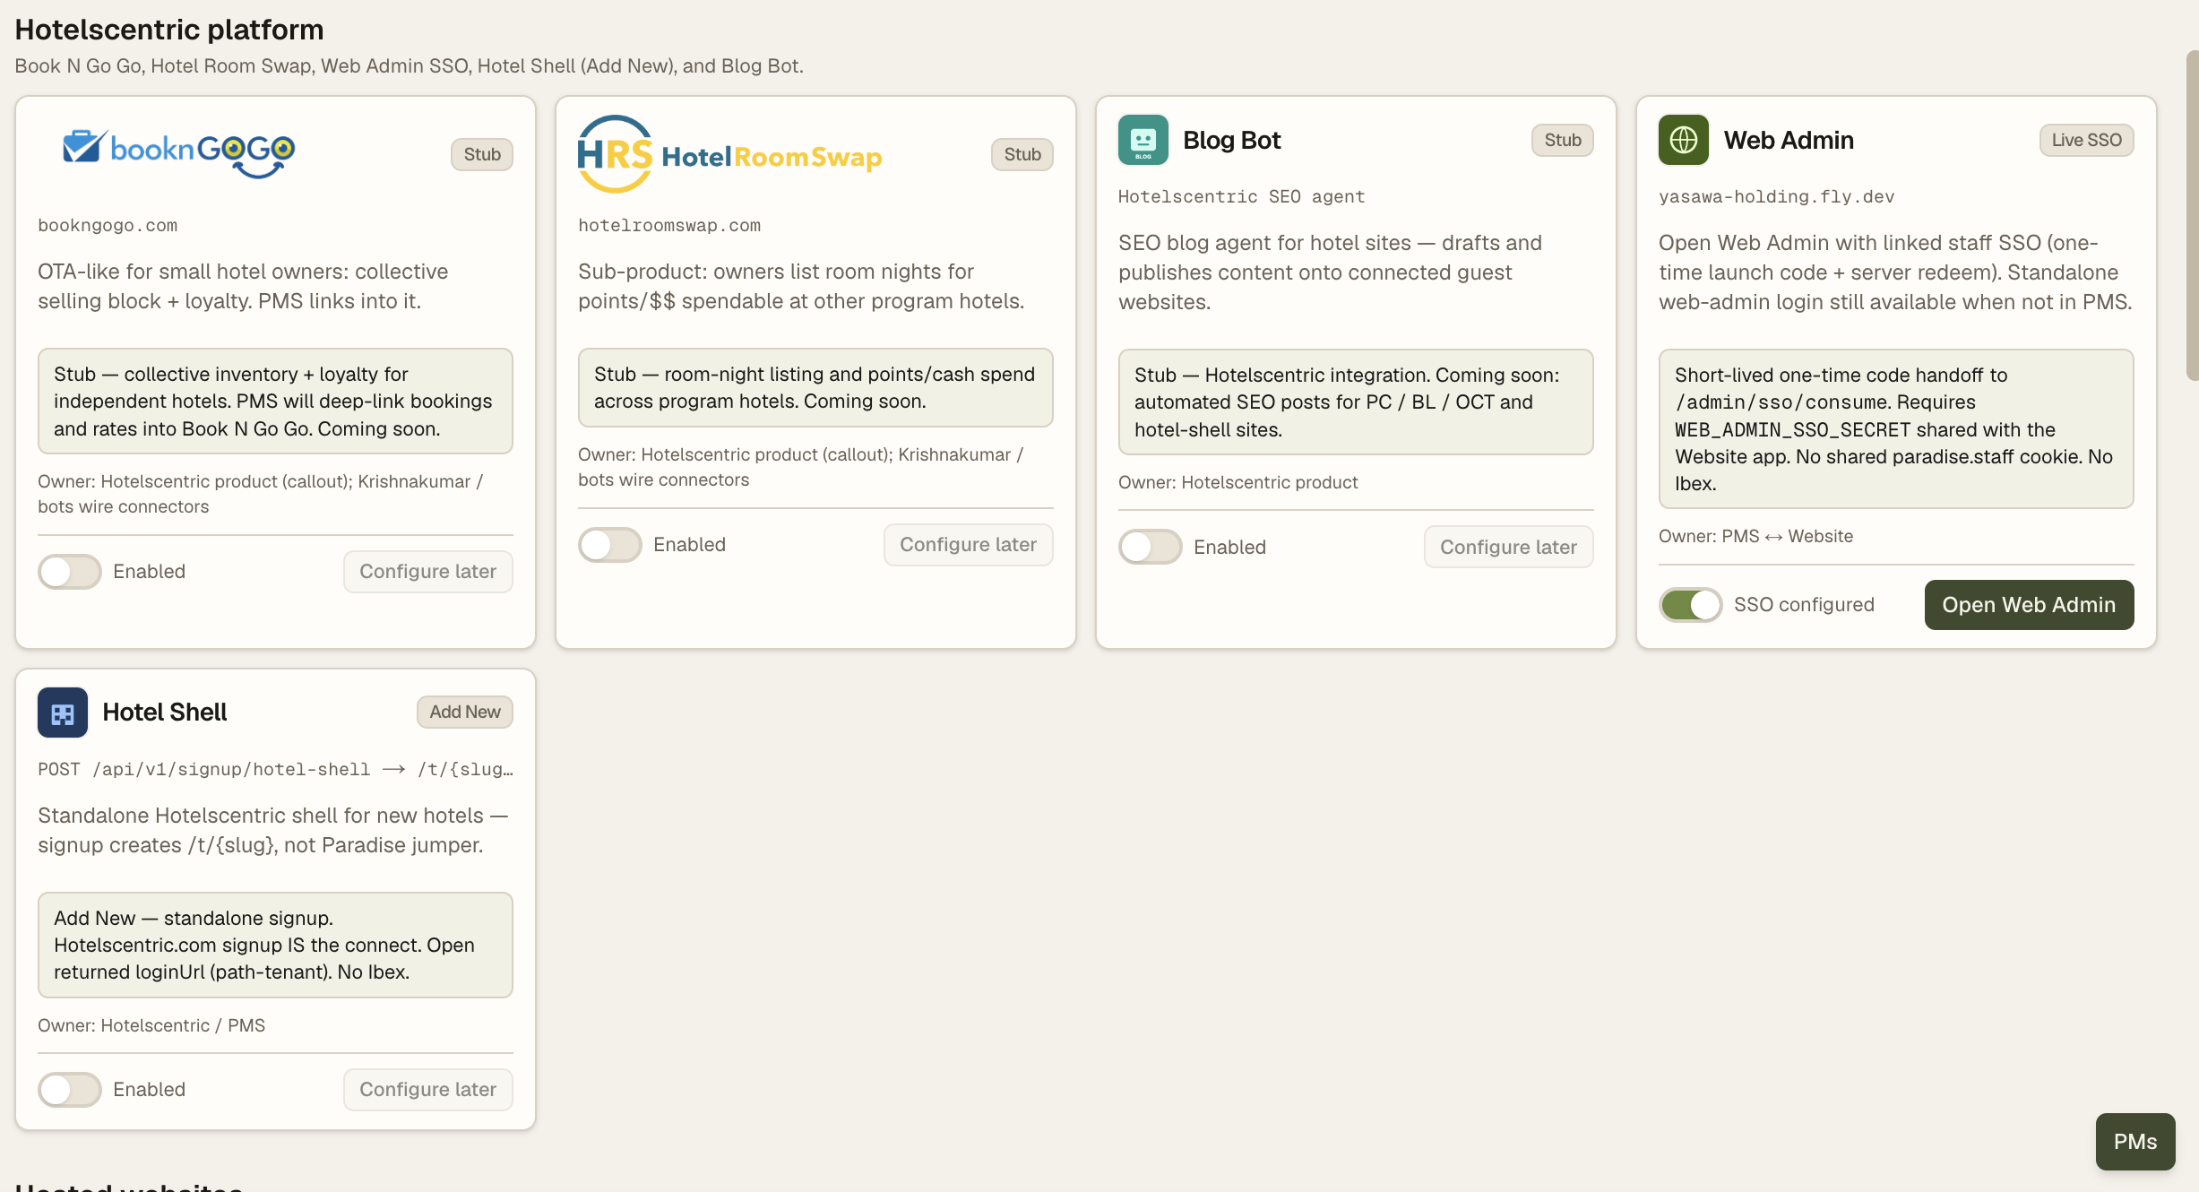The height and width of the screenshot is (1192, 2199).
Task: Click the page vertical scrollbar
Action: tap(2192, 215)
